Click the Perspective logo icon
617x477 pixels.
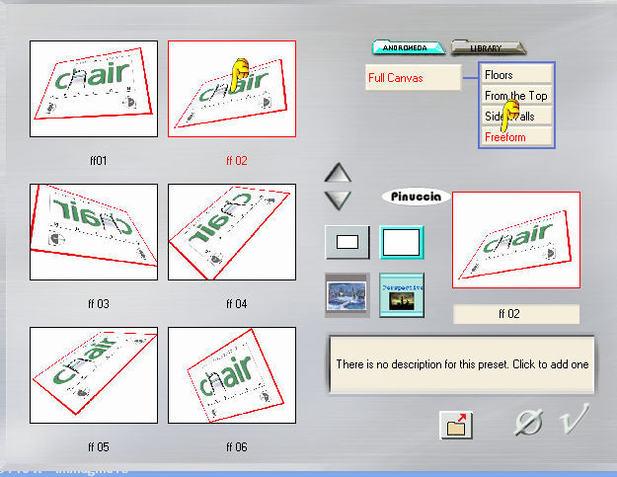point(402,295)
